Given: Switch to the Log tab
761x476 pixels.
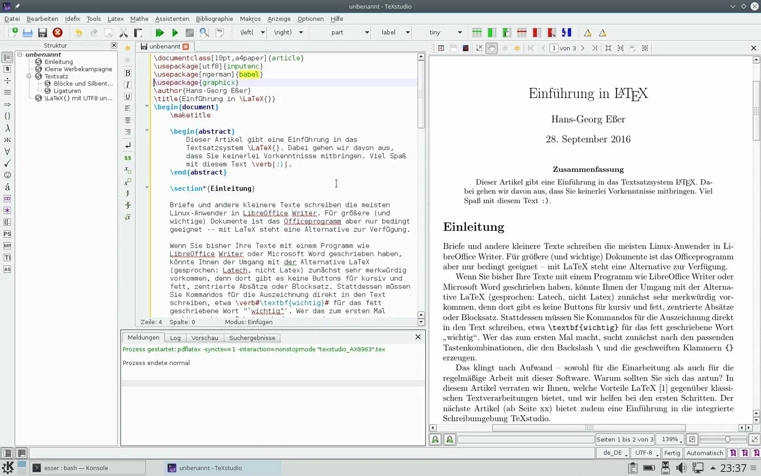Looking at the screenshot, I should [176, 338].
